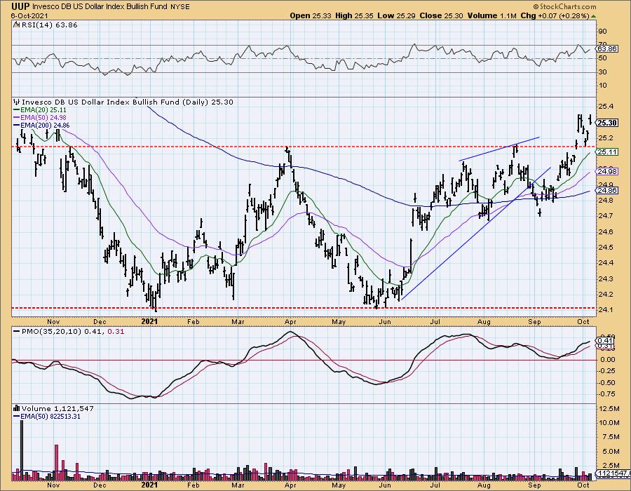Click the NYSE exchange label
The image size is (631, 491).
[180, 7]
